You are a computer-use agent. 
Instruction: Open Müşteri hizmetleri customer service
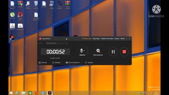(107, 39)
